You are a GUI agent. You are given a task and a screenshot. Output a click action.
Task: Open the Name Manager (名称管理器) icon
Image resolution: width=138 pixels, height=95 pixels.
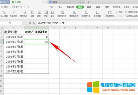click(x=110, y=13)
